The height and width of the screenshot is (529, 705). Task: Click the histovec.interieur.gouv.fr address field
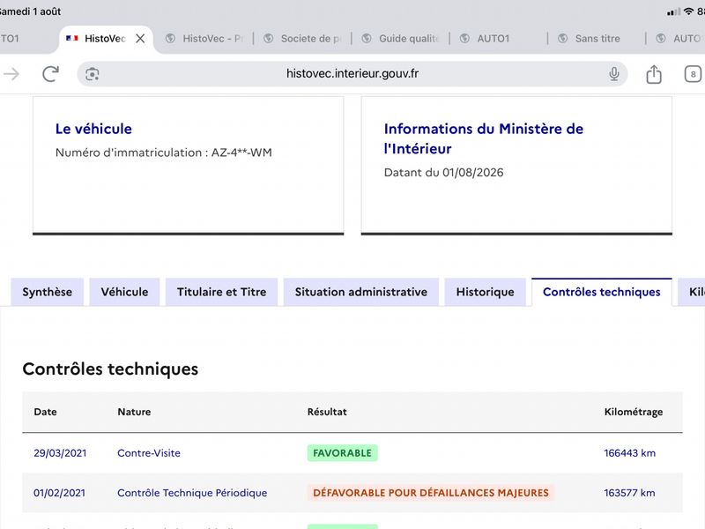click(352, 74)
